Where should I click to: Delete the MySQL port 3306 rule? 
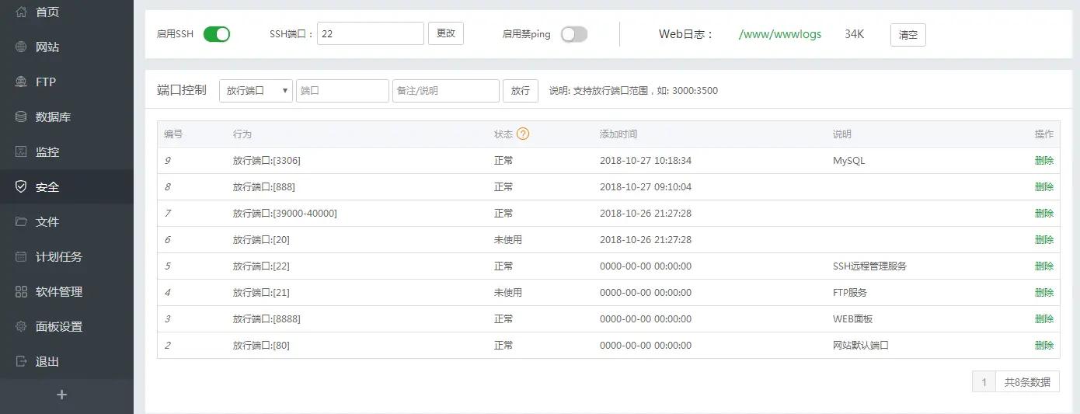pyautogui.click(x=1043, y=161)
